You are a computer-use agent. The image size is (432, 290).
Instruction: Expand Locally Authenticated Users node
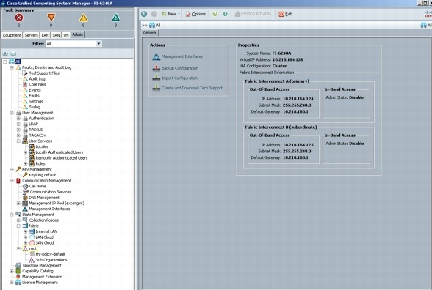tap(25, 152)
